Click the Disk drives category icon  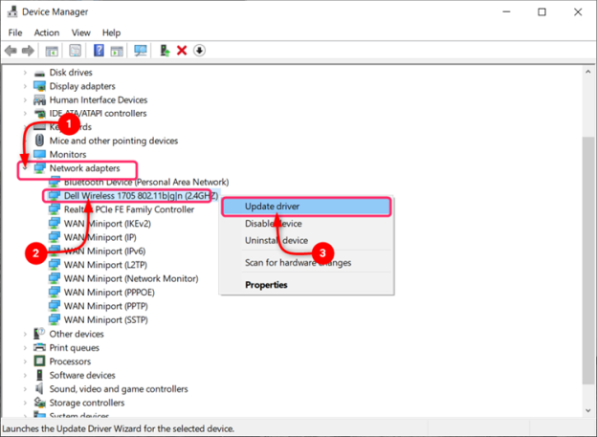click(x=39, y=73)
